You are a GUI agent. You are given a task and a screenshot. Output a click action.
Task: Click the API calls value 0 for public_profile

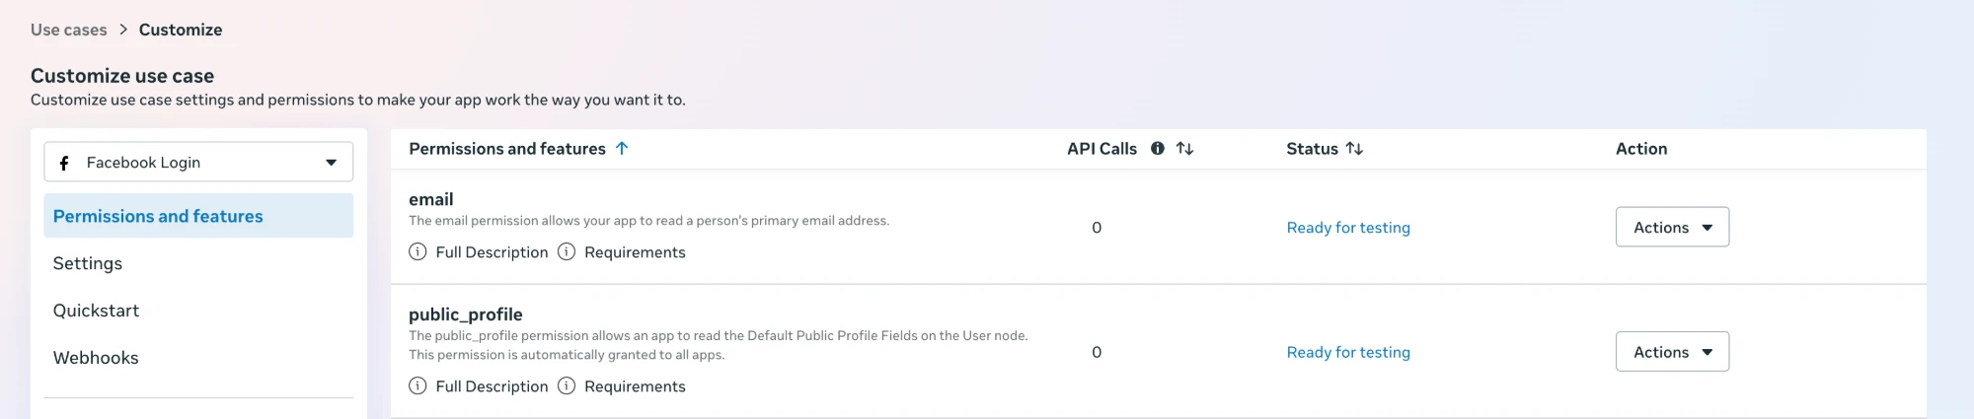(1097, 353)
